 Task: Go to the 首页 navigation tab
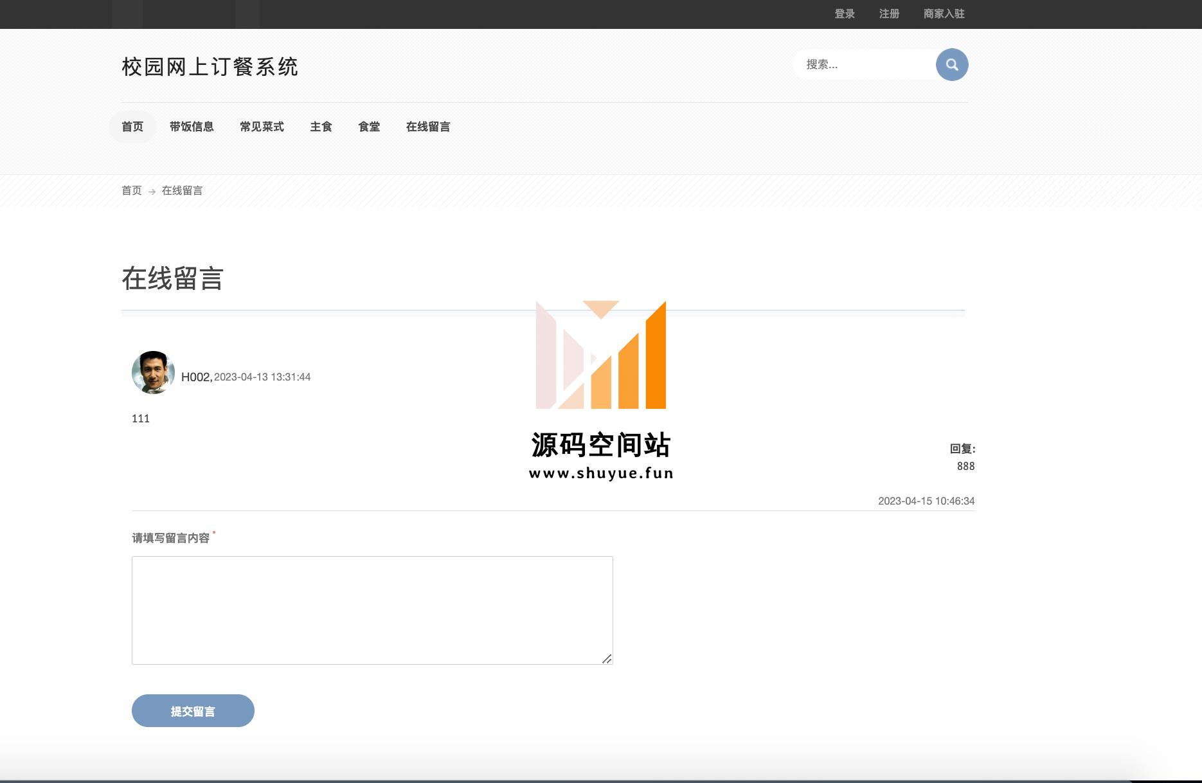tap(132, 127)
